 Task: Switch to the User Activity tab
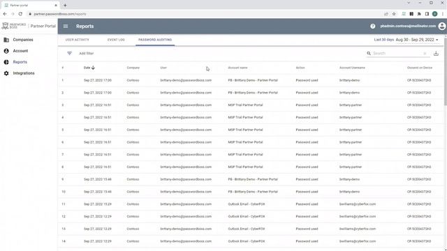click(x=78, y=40)
